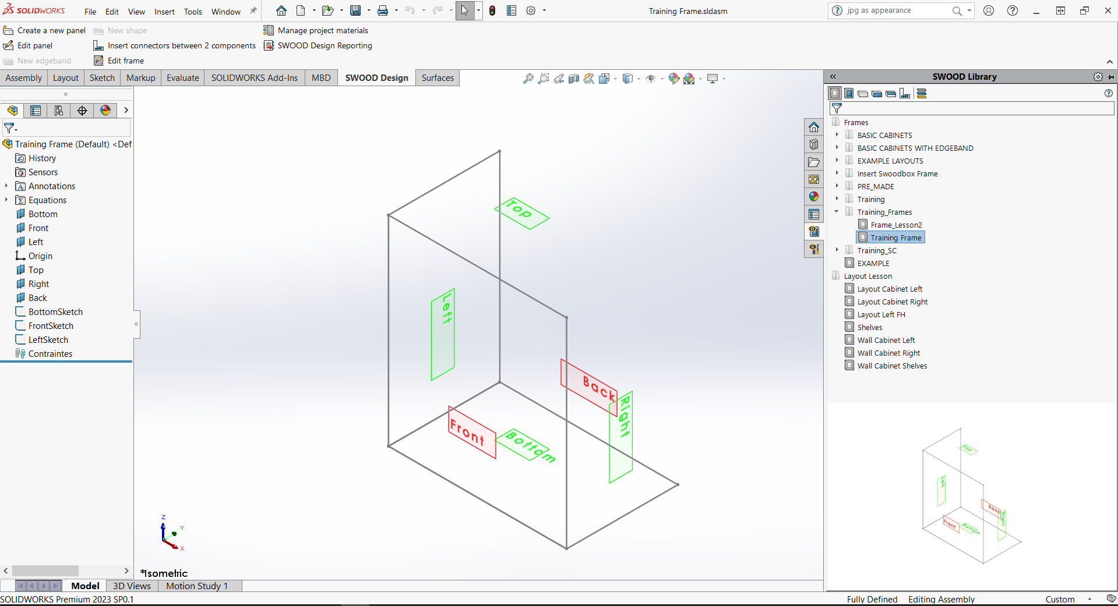1118x606 pixels.
Task: Open File Explorer task pane icon
Action: (x=814, y=162)
